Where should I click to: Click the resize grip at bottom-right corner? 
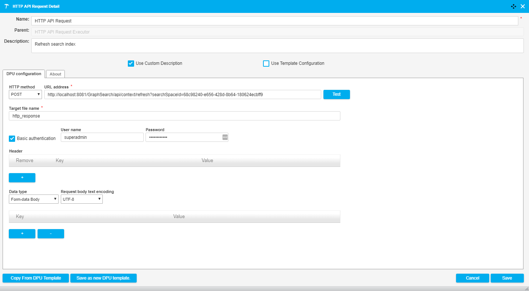[526, 288]
